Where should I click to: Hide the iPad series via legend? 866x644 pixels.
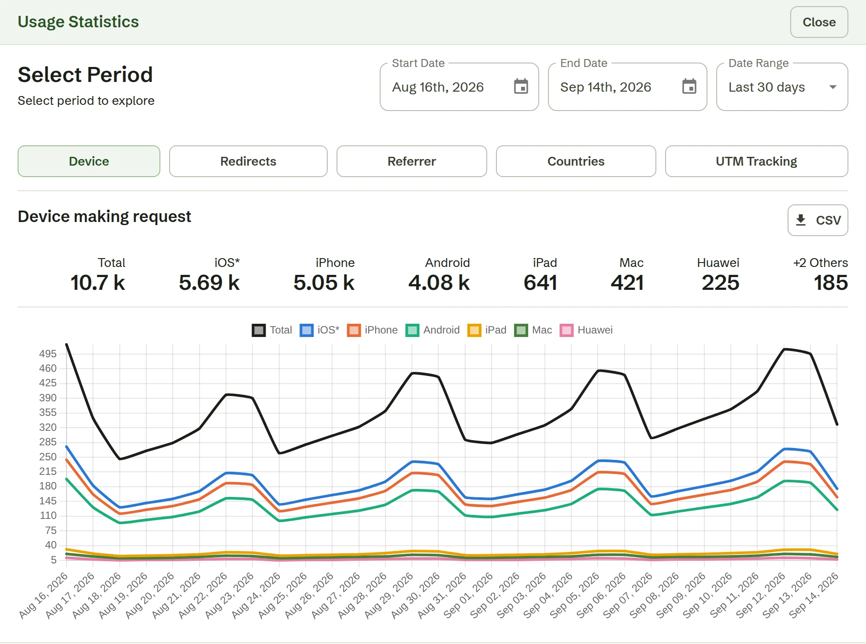point(487,330)
